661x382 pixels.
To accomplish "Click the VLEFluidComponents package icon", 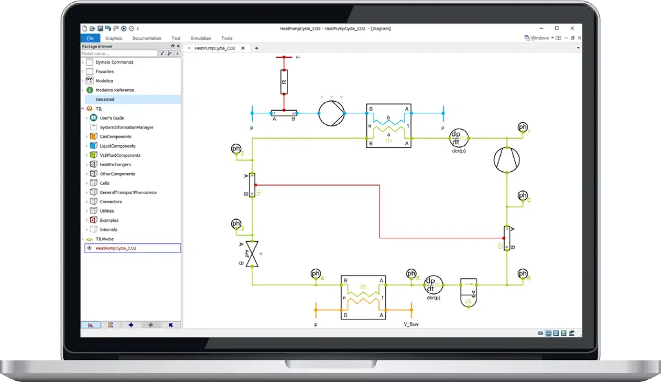I will 93,155.
